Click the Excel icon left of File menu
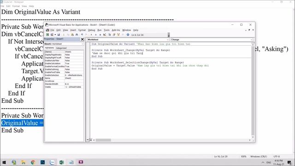Viewport: 295px width, 166px height. (x=47, y=30)
